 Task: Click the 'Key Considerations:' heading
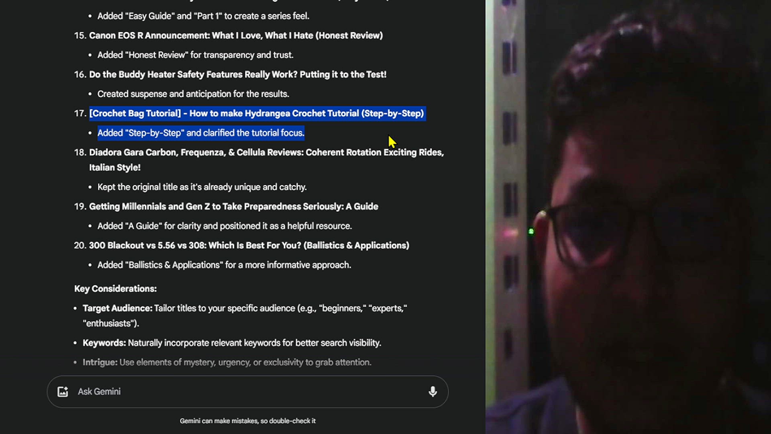115,289
